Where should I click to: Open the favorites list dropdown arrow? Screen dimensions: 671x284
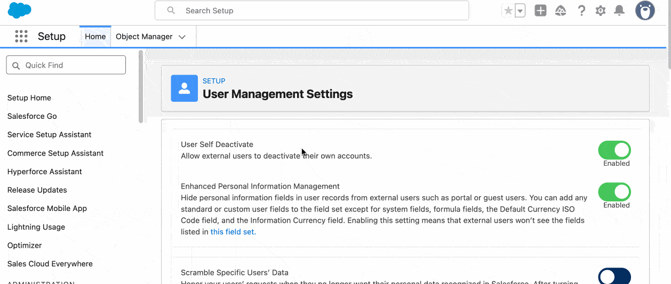pos(520,11)
